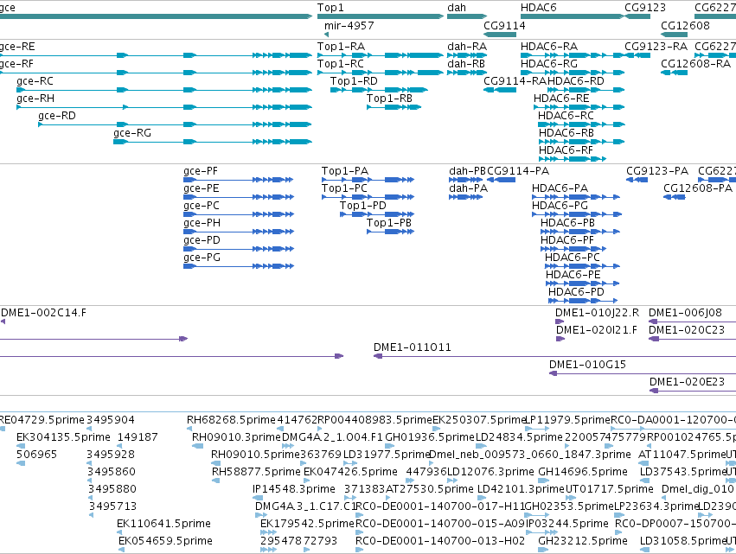Select the CG9123 gene label
This screenshot has width=736, height=554.
(x=645, y=8)
